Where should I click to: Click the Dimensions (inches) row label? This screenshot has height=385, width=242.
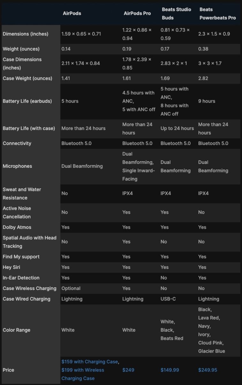tap(26, 34)
